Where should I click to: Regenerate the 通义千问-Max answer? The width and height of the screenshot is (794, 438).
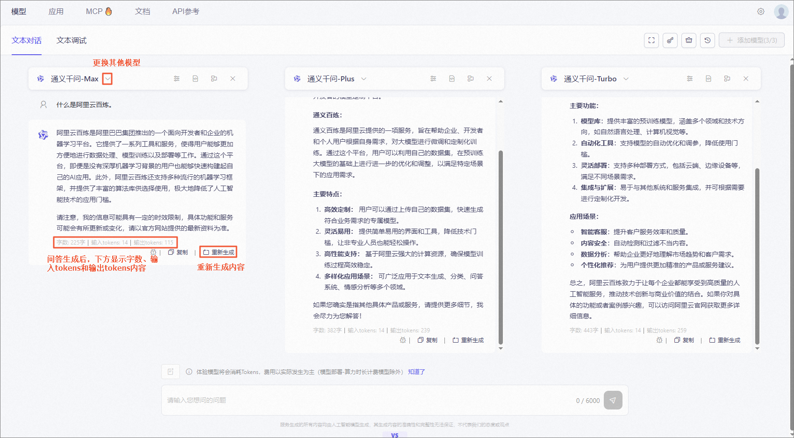tap(219, 252)
